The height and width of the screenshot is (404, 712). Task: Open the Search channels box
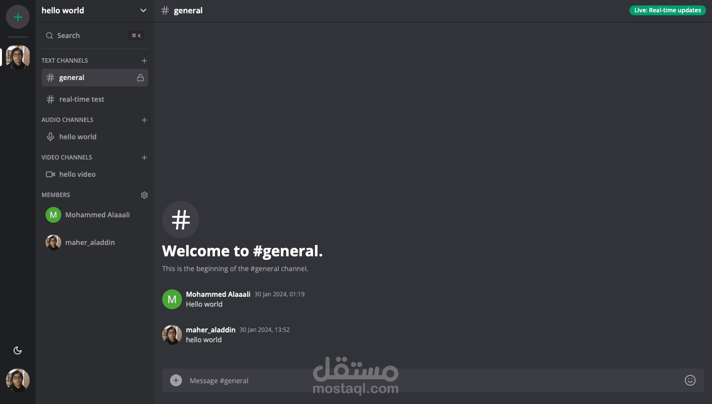point(95,36)
